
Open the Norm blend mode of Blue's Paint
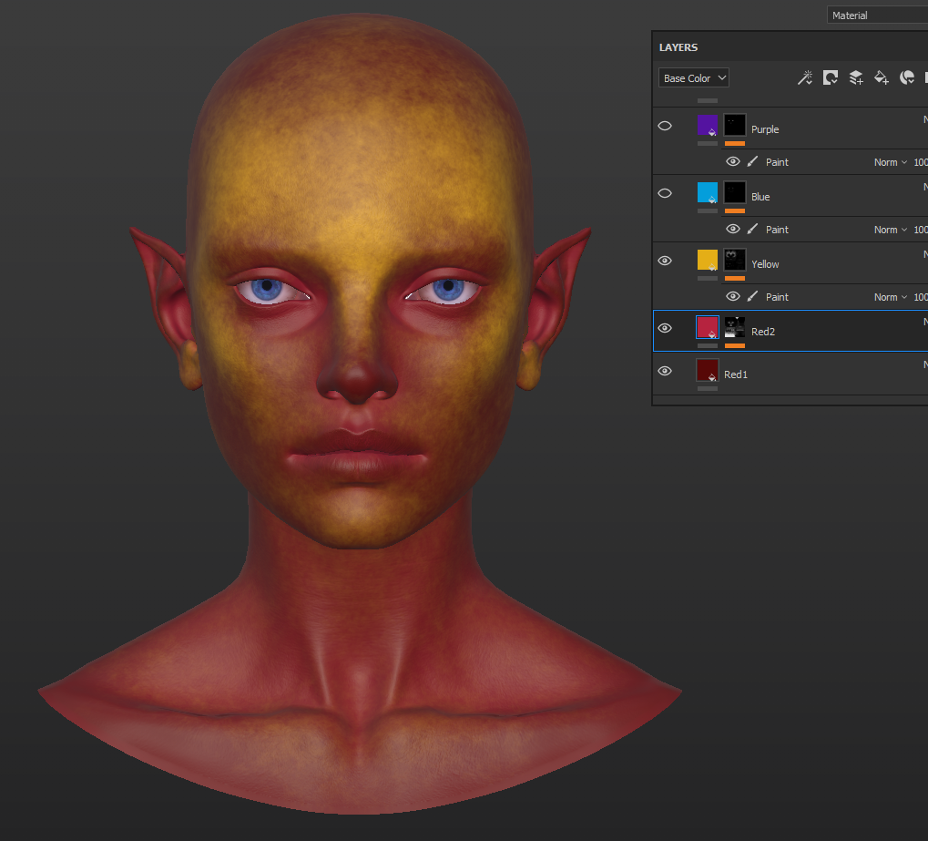point(890,230)
